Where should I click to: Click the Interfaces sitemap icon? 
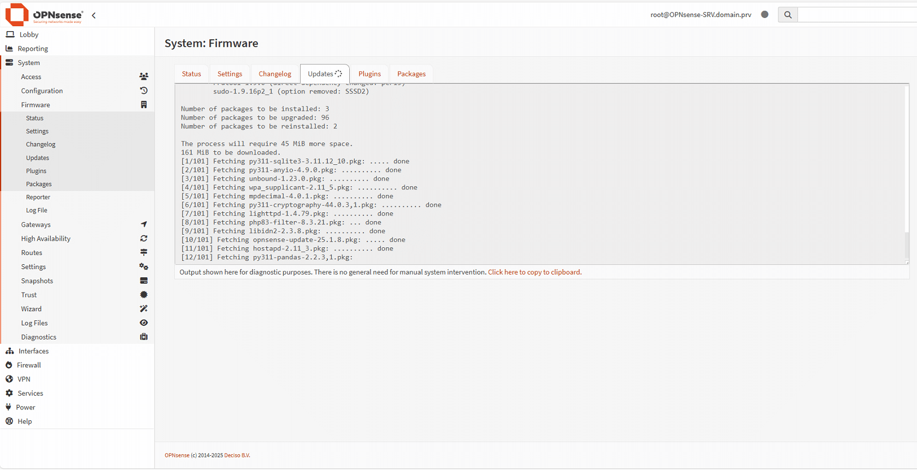[10, 351]
